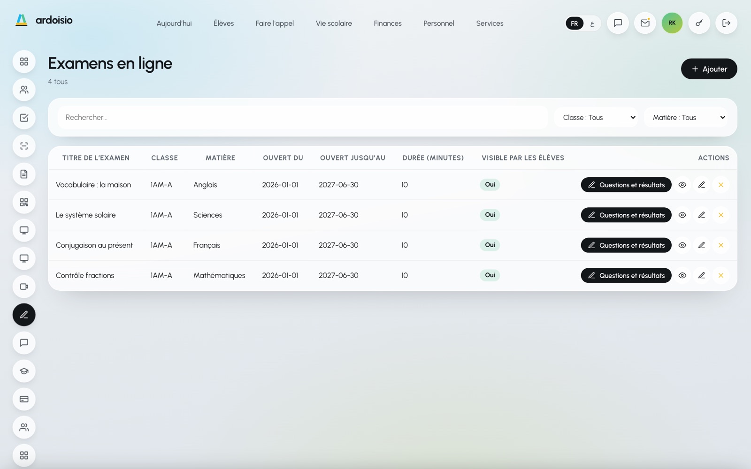
Task: Click the video camera sidebar icon
Action: 24,287
